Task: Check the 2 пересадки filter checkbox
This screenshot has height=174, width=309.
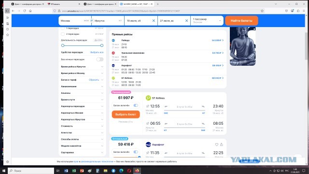Action: pyautogui.click(x=63, y=34)
